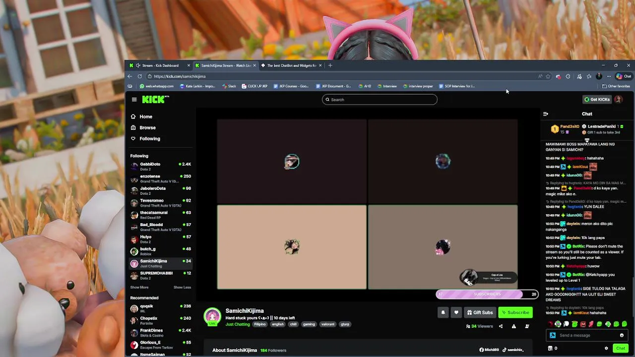Click the rightmost green quick emote
Viewport: 635px width, 357px height.
click(x=624, y=324)
